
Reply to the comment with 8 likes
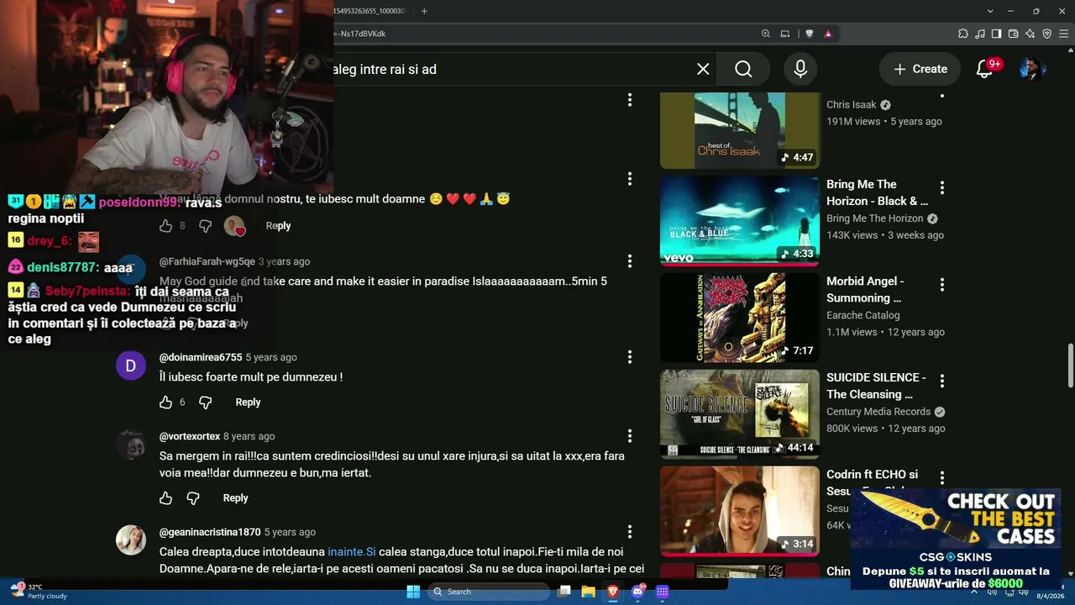pyautogui.click(x=278, y=226)
